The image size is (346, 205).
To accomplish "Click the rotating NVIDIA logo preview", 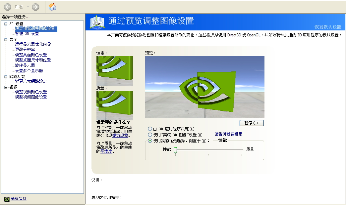I will (204, 87).
